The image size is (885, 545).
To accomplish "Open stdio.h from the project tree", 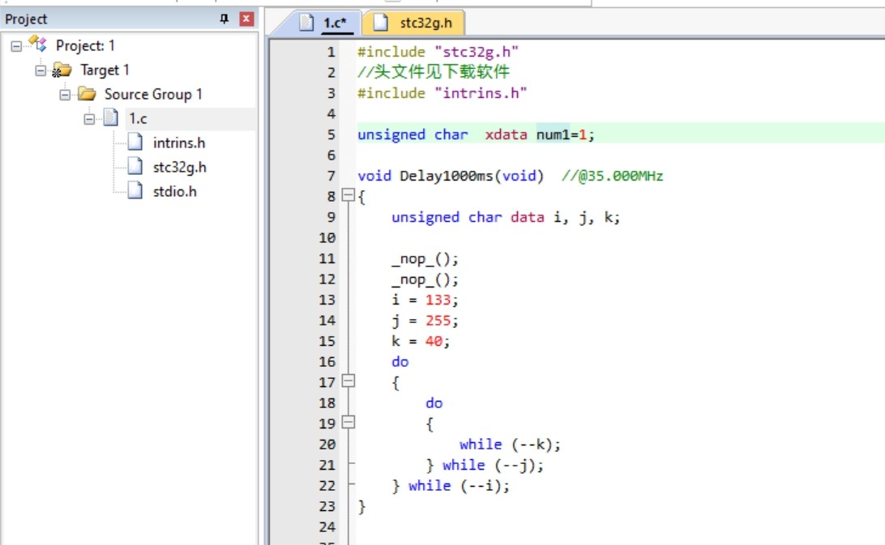I will (x=174, y=191).
